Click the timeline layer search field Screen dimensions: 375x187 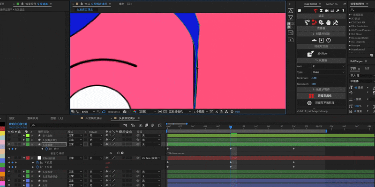(x=75, y=125)
